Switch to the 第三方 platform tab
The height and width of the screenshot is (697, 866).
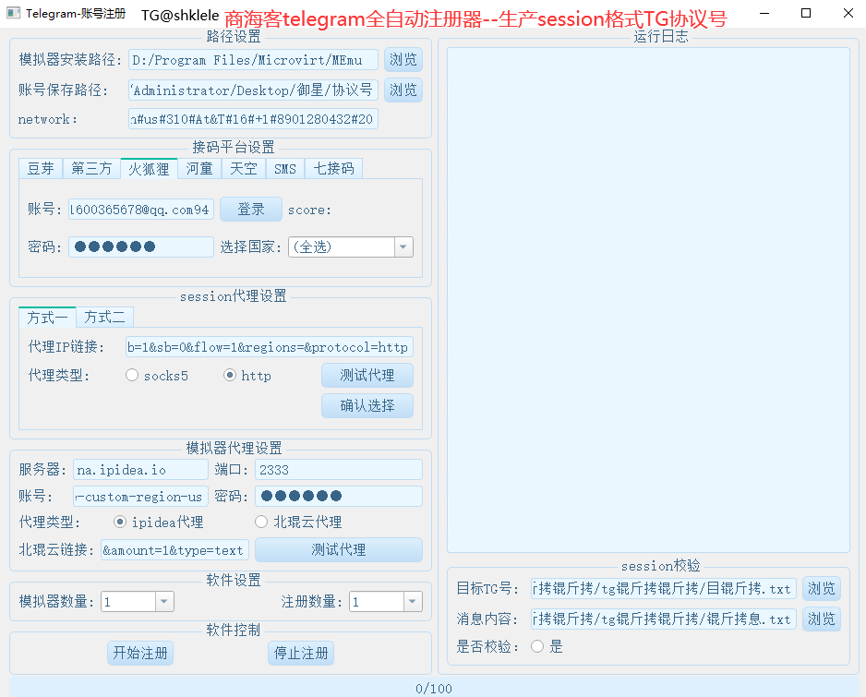[91, 168]
